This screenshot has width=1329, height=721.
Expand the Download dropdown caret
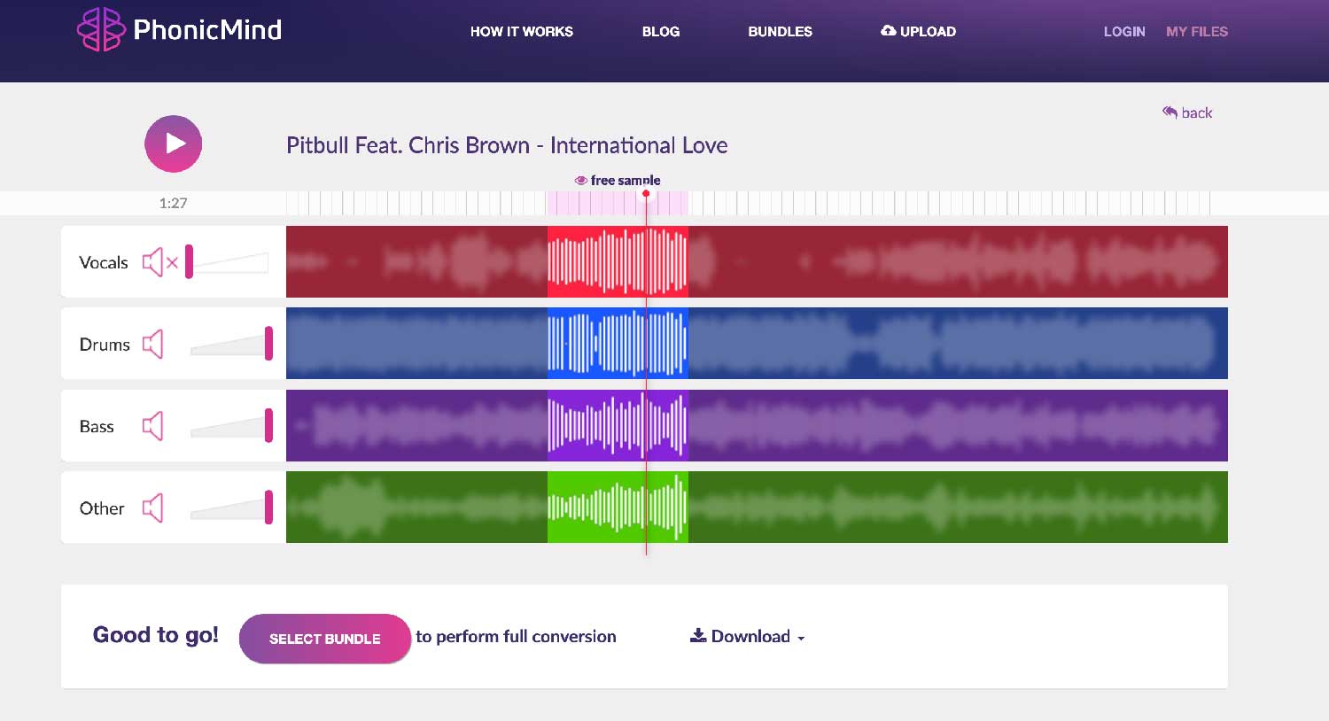coord(801,638)
